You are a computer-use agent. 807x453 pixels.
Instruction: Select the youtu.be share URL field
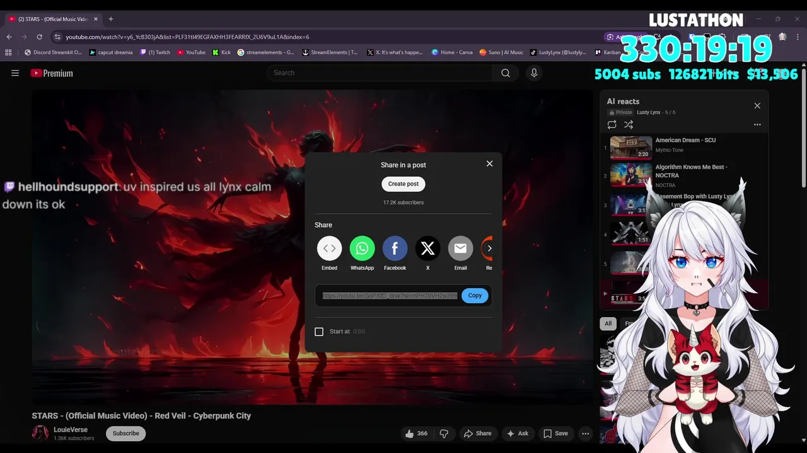click(390, 296)
